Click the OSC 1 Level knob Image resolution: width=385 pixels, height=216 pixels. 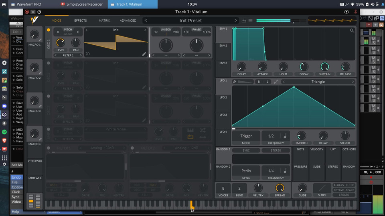tap(60, 43)
